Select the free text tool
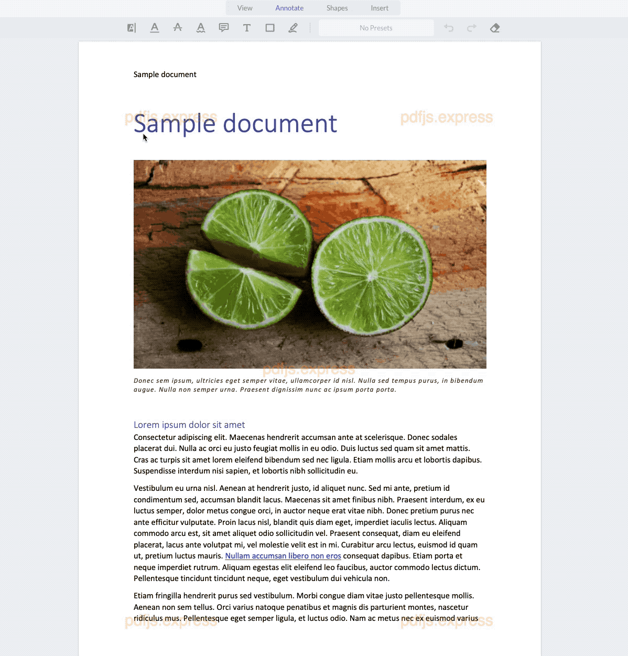 [247, 28]
